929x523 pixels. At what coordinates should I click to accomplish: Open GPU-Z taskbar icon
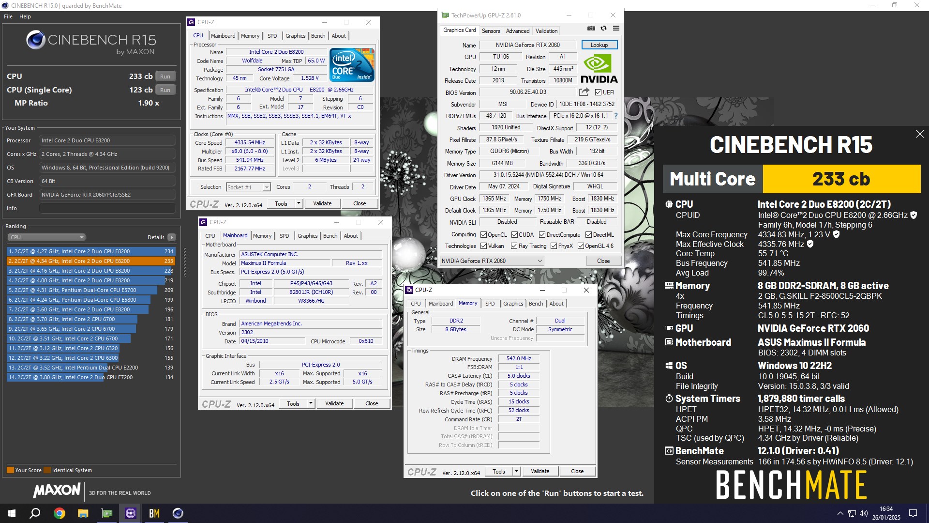click(x=107, y=513)
